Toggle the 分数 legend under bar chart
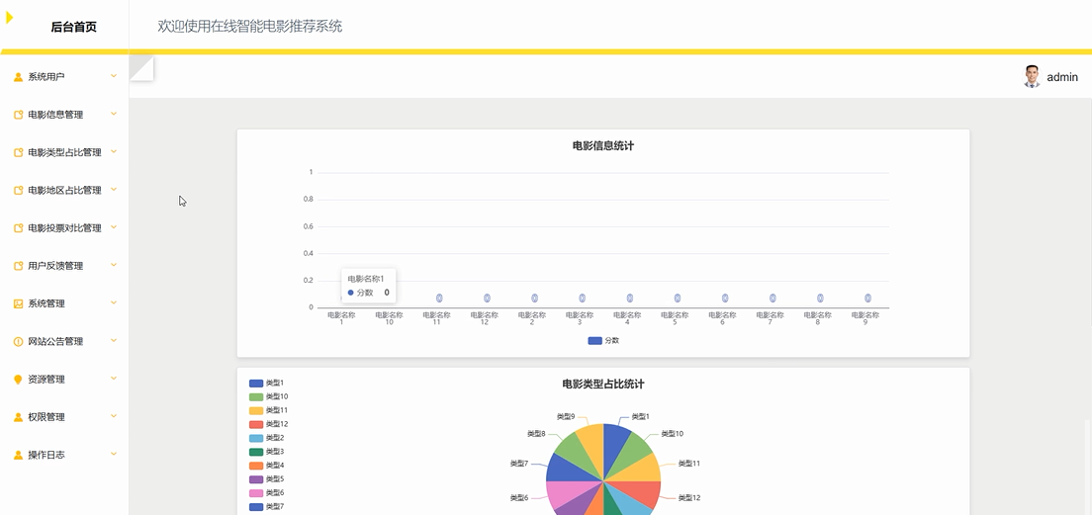 pos(603,341)
